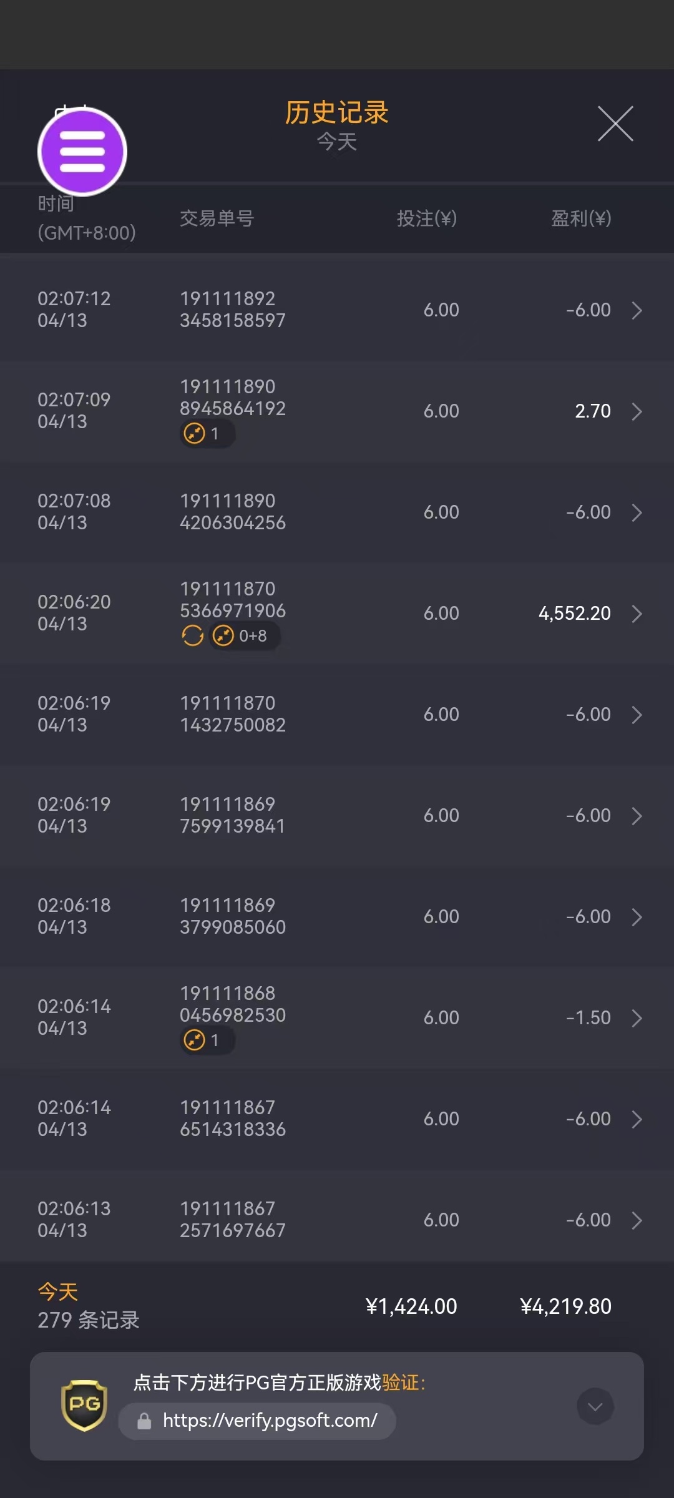Screen dimensions: 674x1498
Task: Close the history record panel
Action: [x=615, y=124]
